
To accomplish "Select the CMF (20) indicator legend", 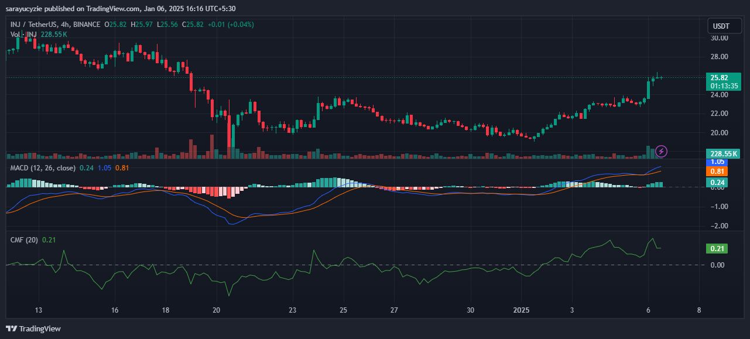I will tap(25, 239).
